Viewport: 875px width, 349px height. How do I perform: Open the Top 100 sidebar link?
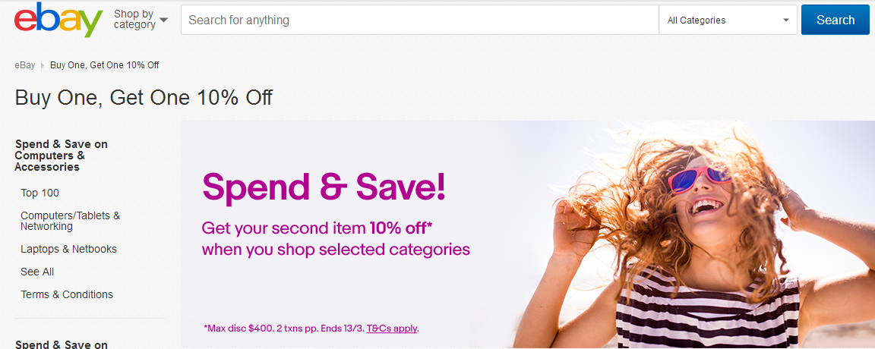(39, 193)
